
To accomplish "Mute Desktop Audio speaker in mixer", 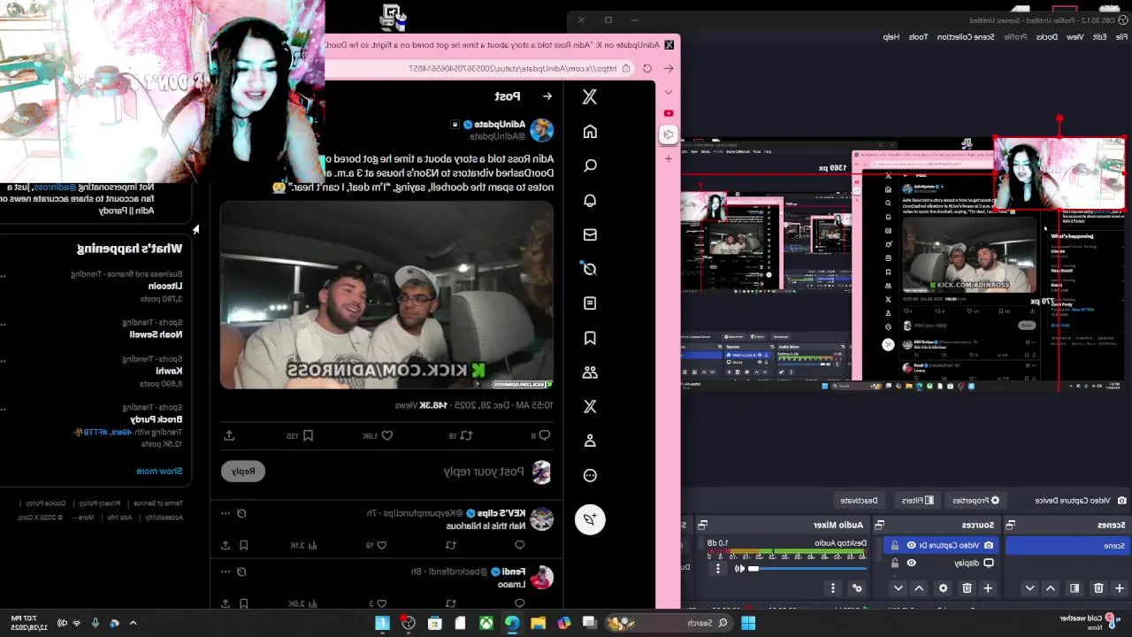I will (738, 569).
